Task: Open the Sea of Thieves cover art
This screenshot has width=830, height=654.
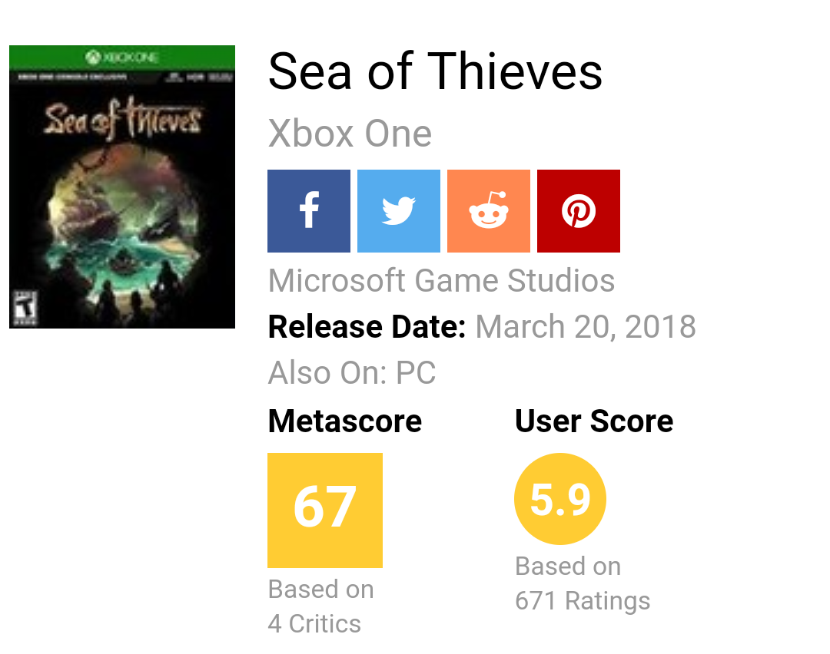Action: [x=122, y=200]
